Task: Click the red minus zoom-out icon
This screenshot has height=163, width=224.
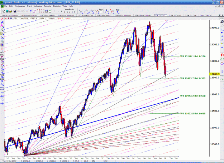Action: [x=222, y=51]
